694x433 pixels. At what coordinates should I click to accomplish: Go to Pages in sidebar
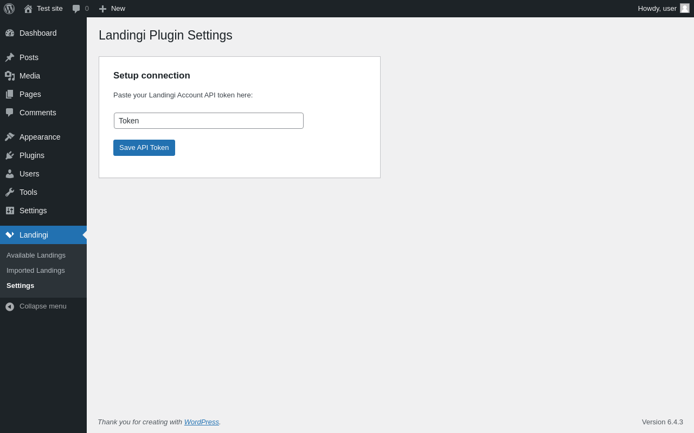(x=30, y=94)
